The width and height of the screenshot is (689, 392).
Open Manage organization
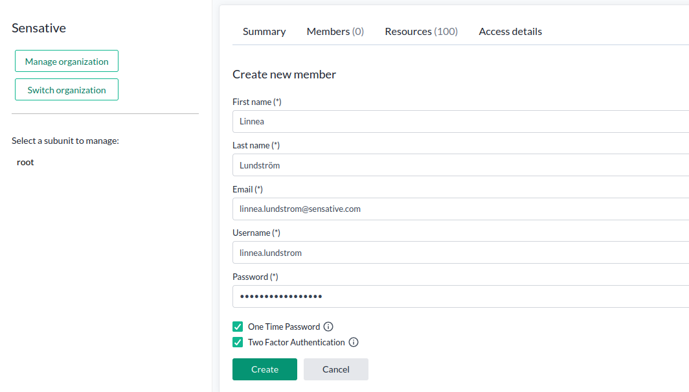pyautogui.click(x=66, y=61)
